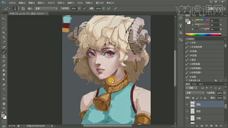Image resolution: width=228 pixels, height=128 pixels.
Task: Enable airbrush mode
Action: 109,9
